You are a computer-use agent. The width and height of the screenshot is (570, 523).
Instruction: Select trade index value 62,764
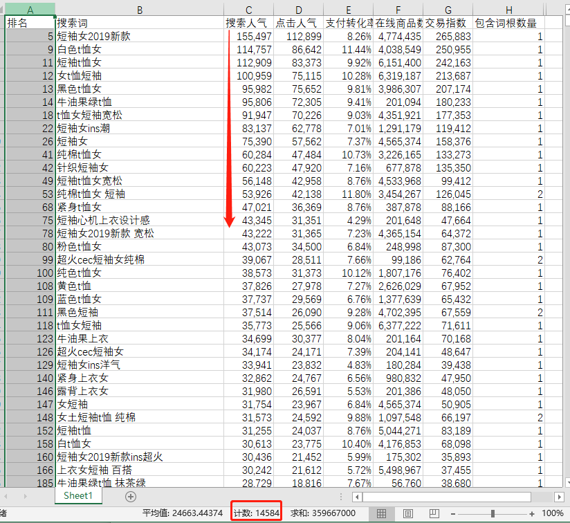[448, 259]
